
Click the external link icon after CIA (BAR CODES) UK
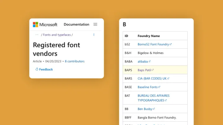[168, 78]
